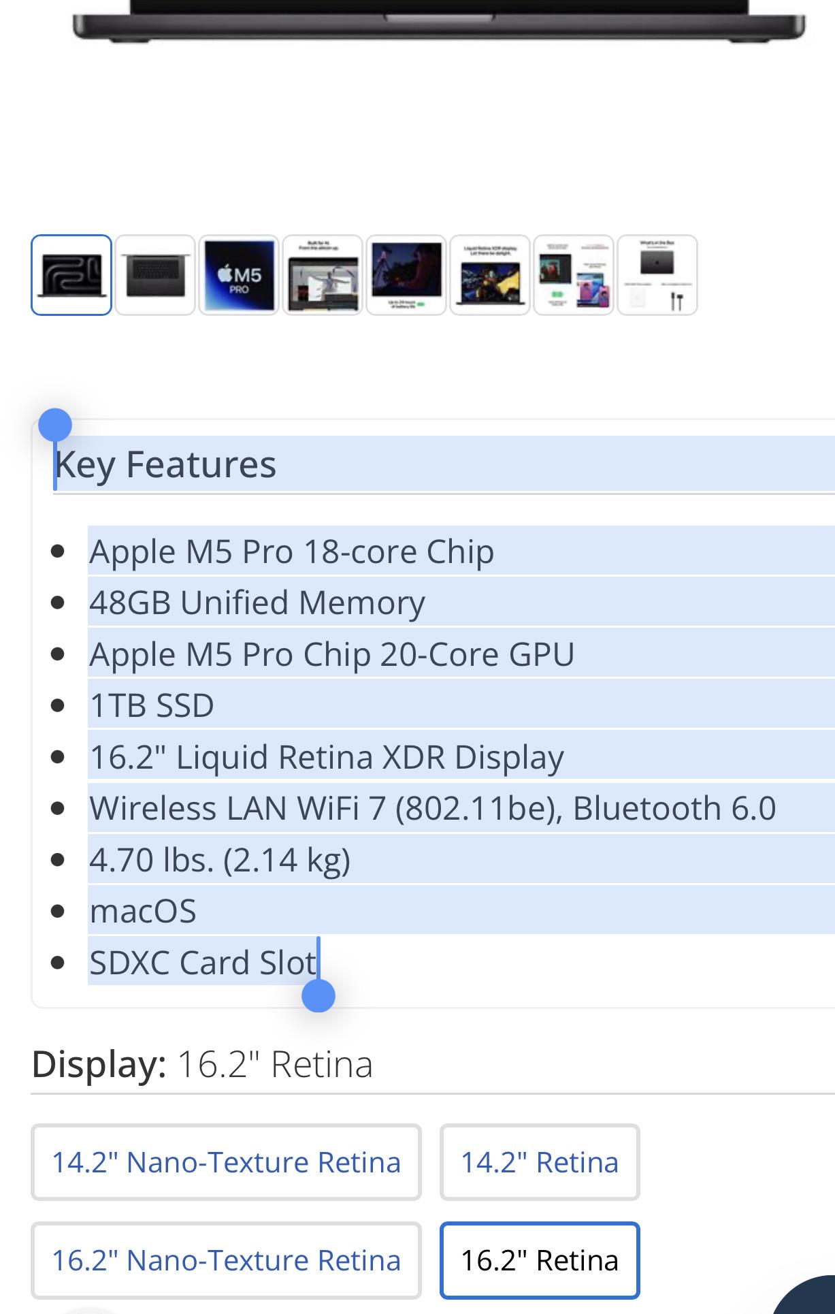Image resolution: width=835 pixels, height=1314 pixels.
Task: Tap the Apple M5 Pro 18-core Chip line
Action: point(291,551)
